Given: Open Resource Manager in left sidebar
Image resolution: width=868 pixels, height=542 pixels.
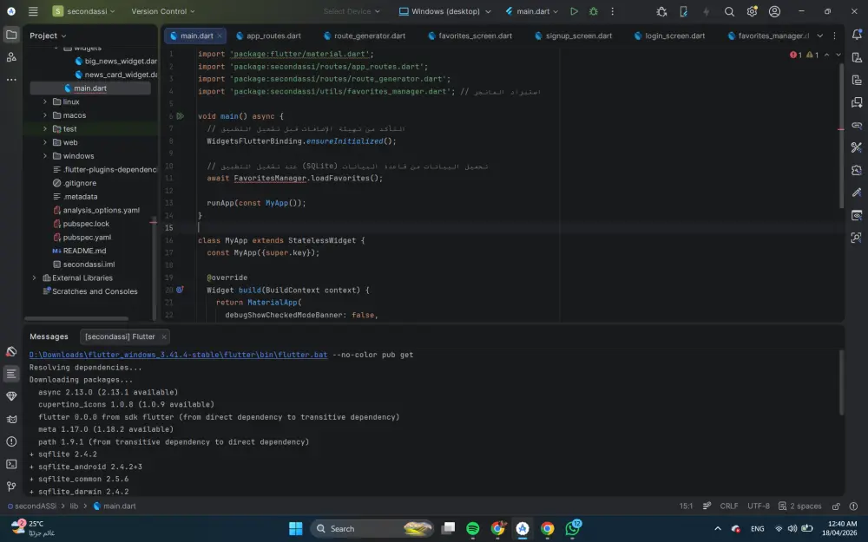Looking at the screenshot, I should point(11,57).
